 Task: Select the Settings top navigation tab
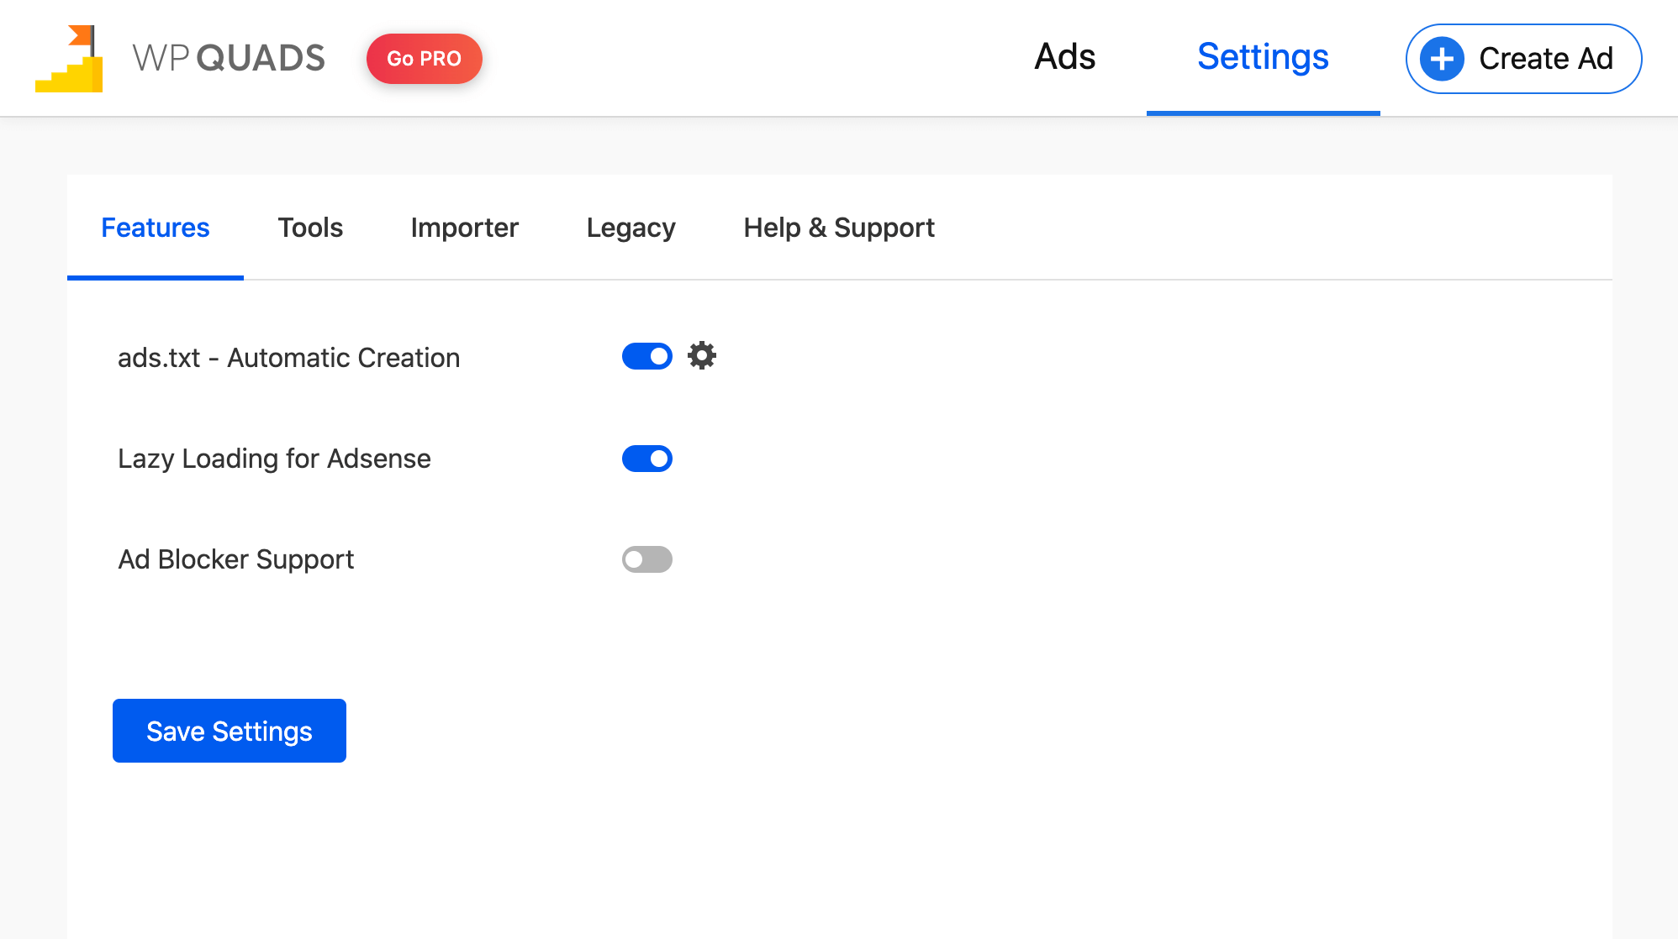coord(1263,57)
